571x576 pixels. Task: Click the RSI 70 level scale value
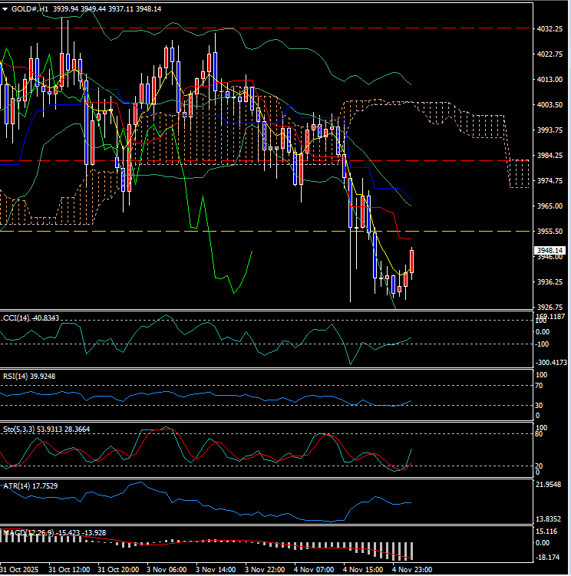(540, 387)
